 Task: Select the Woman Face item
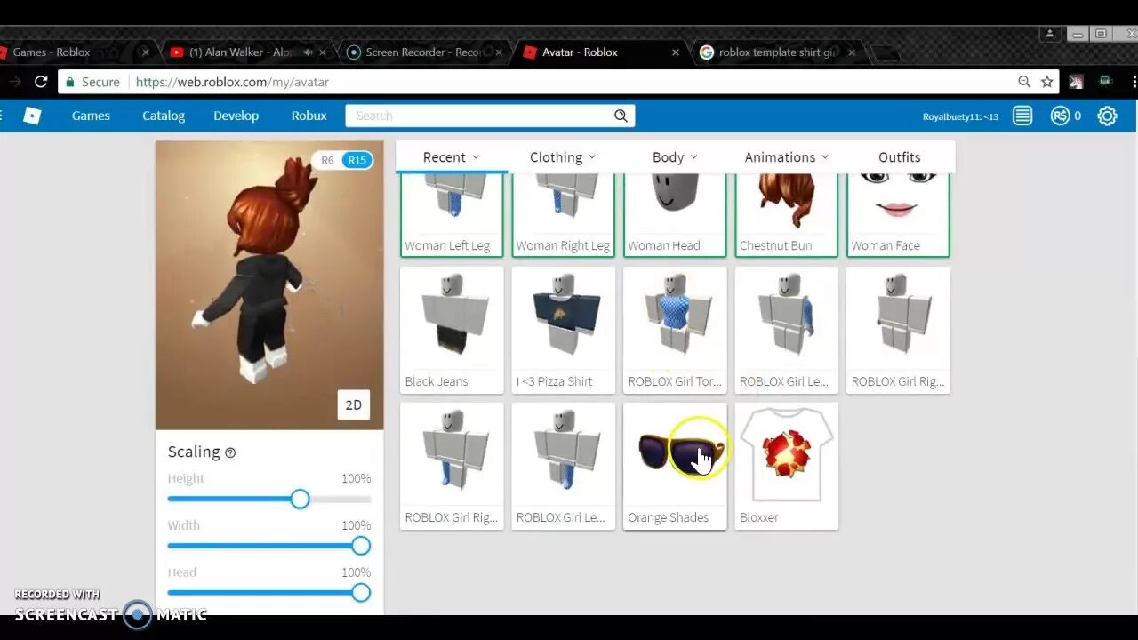pyautogui.click(x=898, y=215)
